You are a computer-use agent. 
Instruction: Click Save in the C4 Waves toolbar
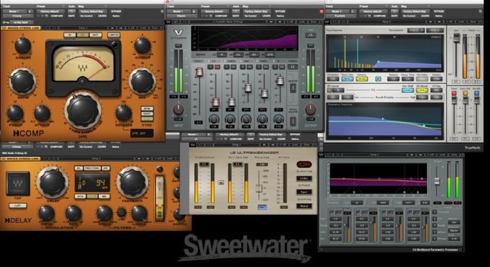click(455, 155)
